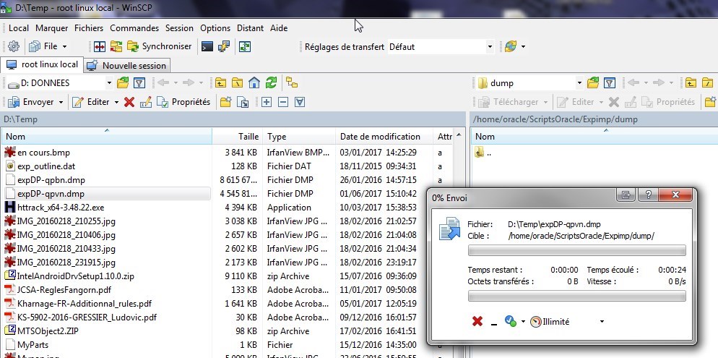Sort files by Taille column header

pos(248,137)
